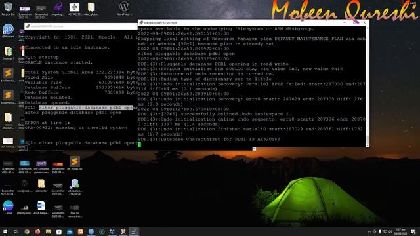Click the 'ORA-00922: missing or invalid option' line
Image resolution: width=420 pixels, height=236 pixels.
(x=76, y=128)
